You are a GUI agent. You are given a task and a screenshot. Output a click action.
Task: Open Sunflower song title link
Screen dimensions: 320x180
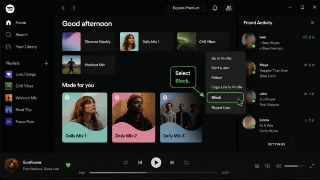click(x=32, y=162)
